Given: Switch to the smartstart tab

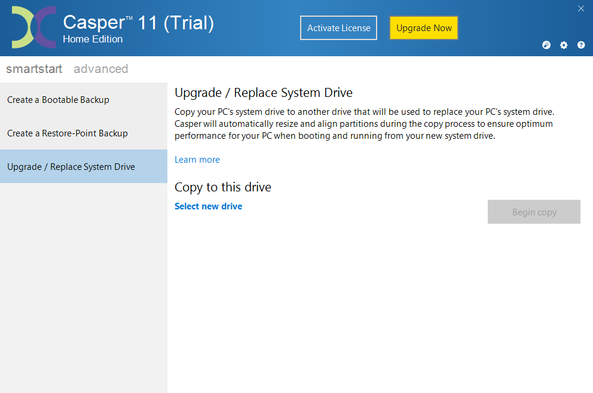Looking at the screenshot, I should [34, 69].
